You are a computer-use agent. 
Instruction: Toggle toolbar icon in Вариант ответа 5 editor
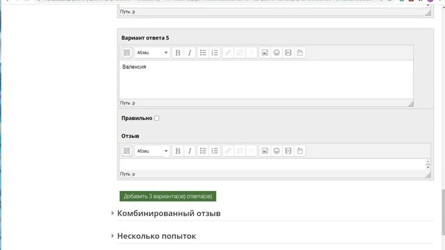[x=127, y=53]
